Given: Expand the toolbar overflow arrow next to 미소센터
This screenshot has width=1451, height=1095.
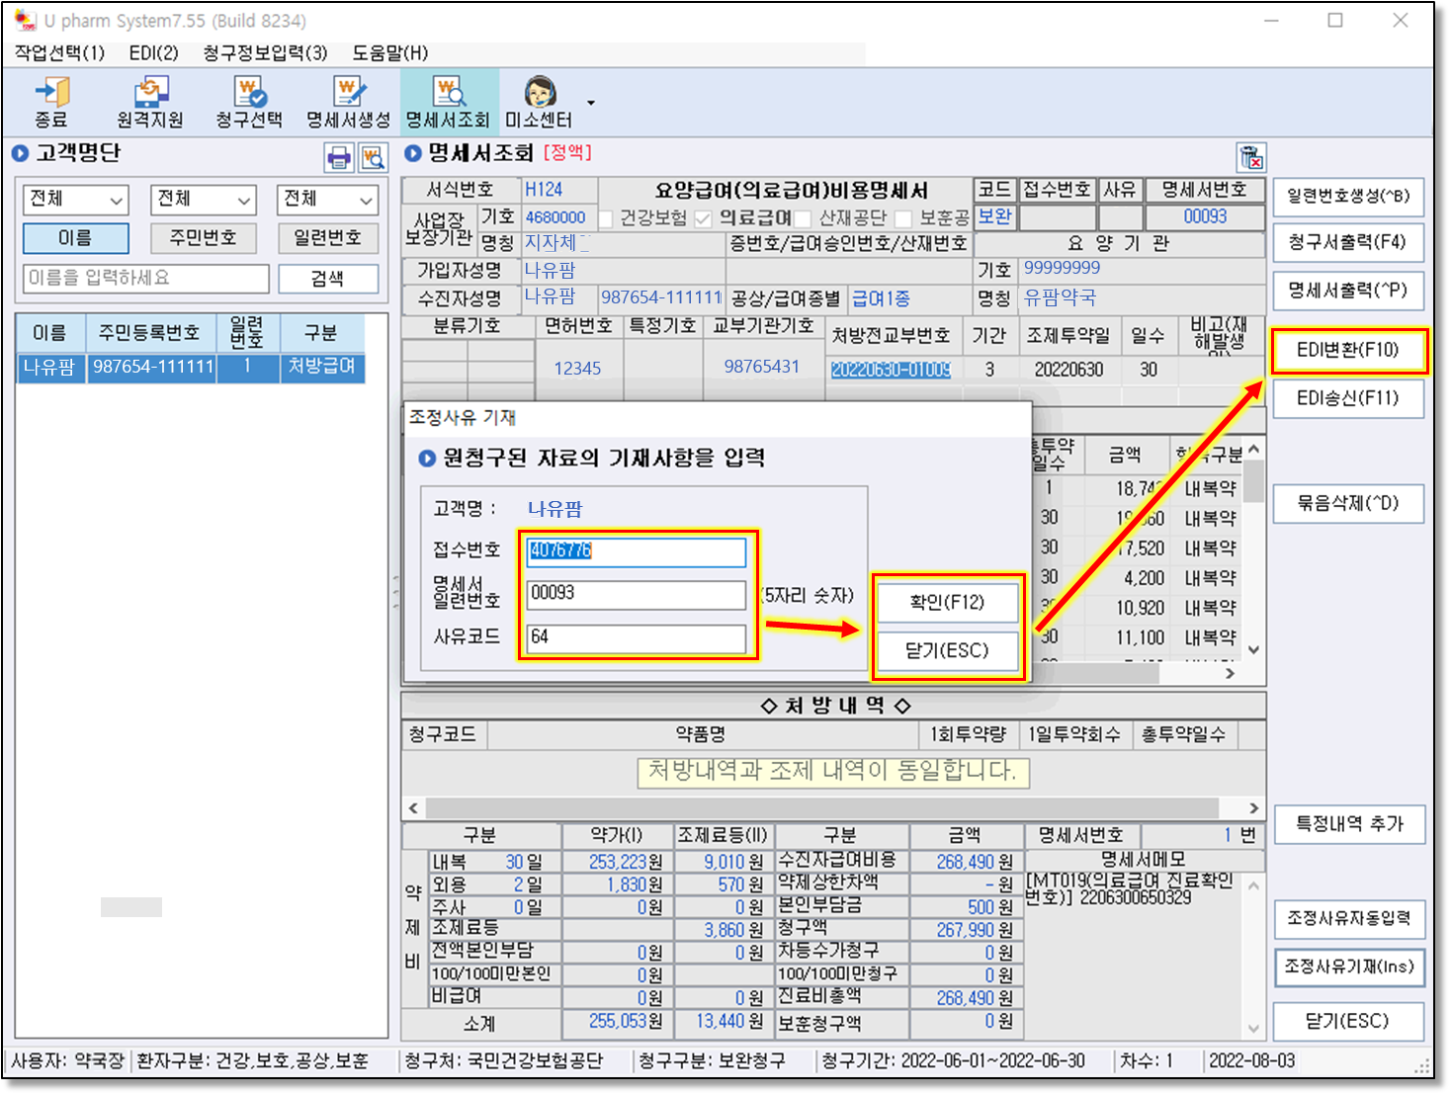Looking at the screenshot, I should (x=591, y=103).
